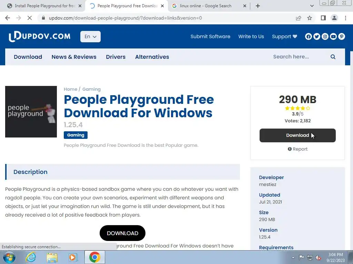
Task: Click Chrome icon in taskbar
Action: (94, 257)
